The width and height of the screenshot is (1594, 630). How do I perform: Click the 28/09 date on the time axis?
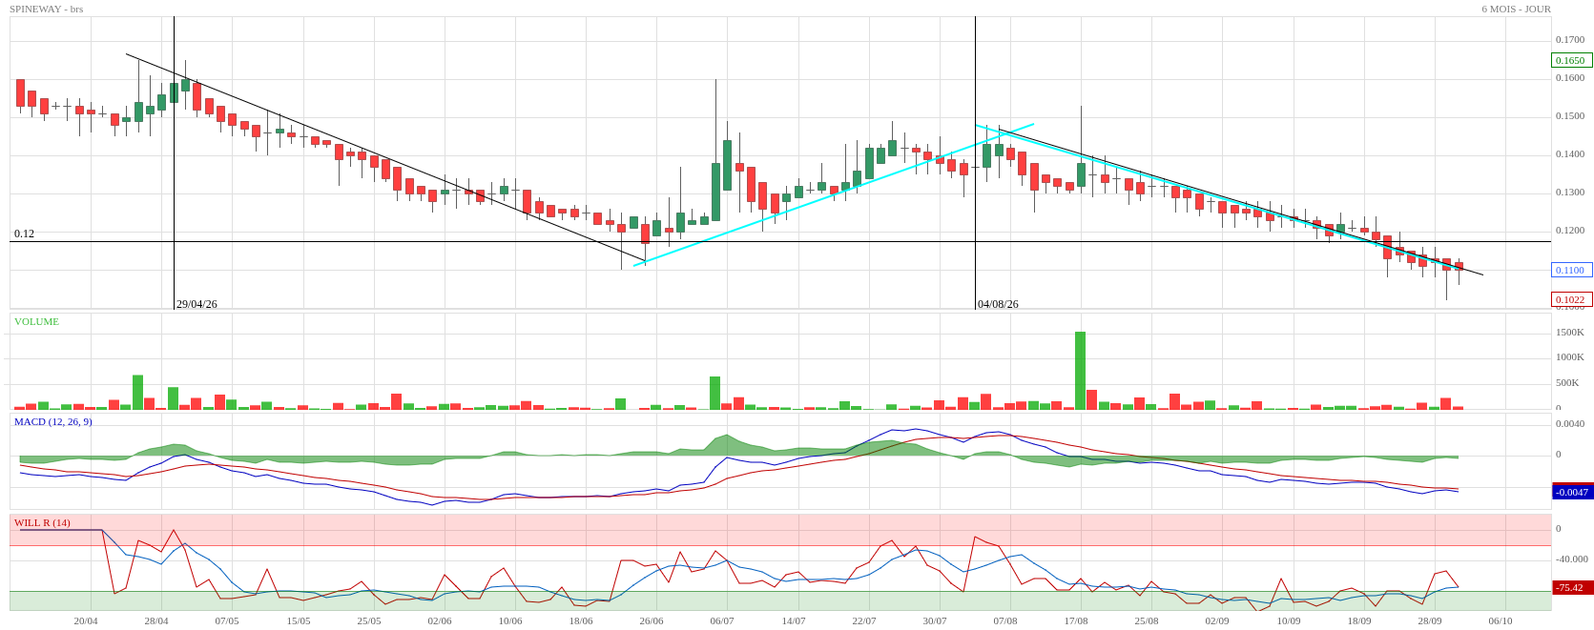point(1430,620)
